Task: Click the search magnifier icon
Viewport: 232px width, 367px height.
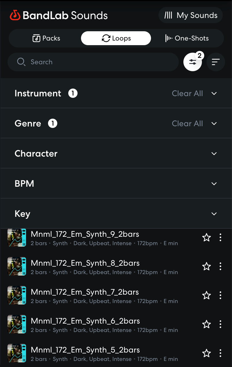Action: pos(21,62)
